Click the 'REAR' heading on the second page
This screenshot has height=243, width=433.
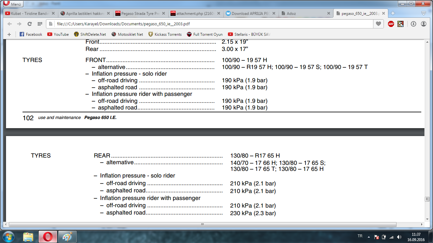[x=102, y=156]
